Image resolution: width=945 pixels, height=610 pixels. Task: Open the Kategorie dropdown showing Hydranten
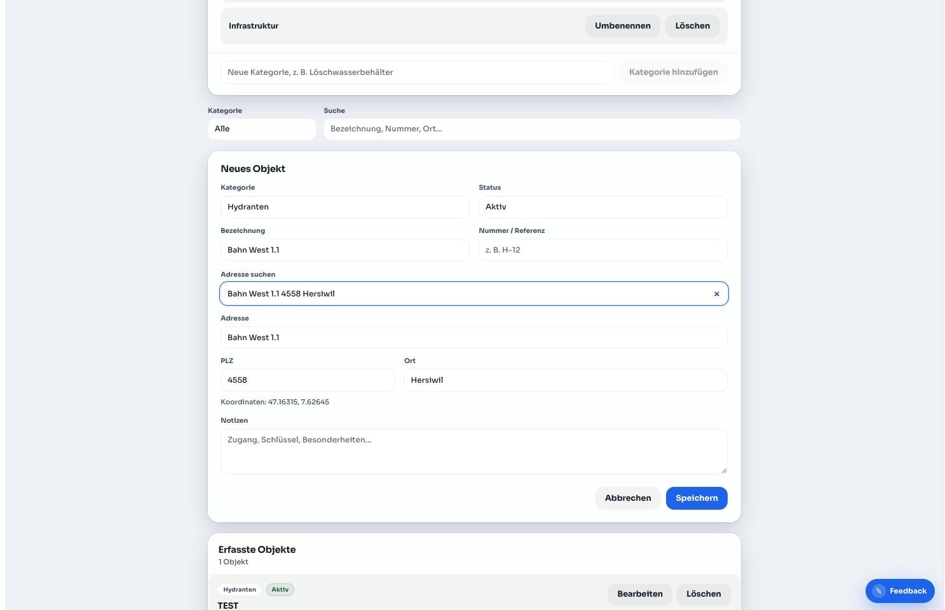pyautogui.click(x=344, y=207)
